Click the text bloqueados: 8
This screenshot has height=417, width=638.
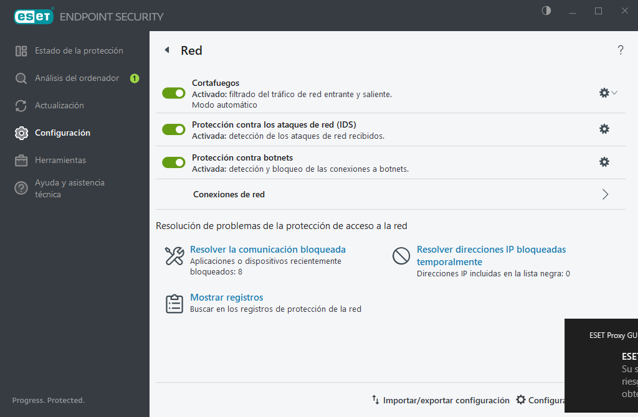[216, 272]
